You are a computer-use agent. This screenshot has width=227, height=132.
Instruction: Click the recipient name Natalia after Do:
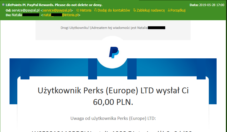(17, 15)
